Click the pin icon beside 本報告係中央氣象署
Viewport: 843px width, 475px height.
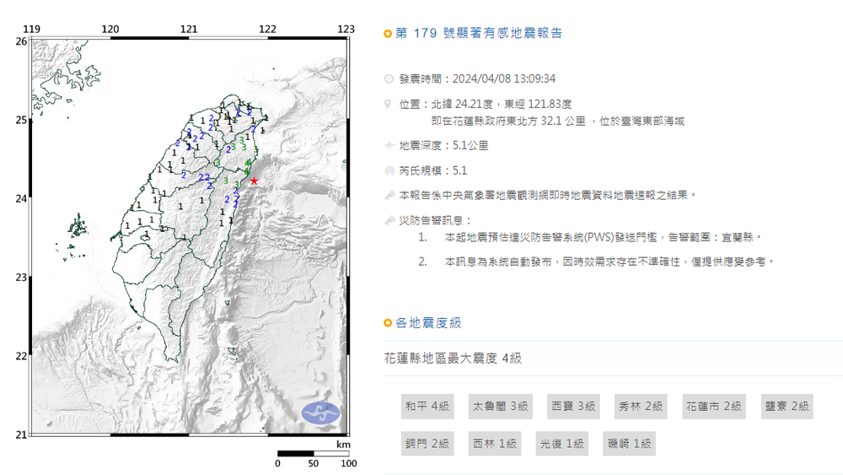click(x=389, y=195)
